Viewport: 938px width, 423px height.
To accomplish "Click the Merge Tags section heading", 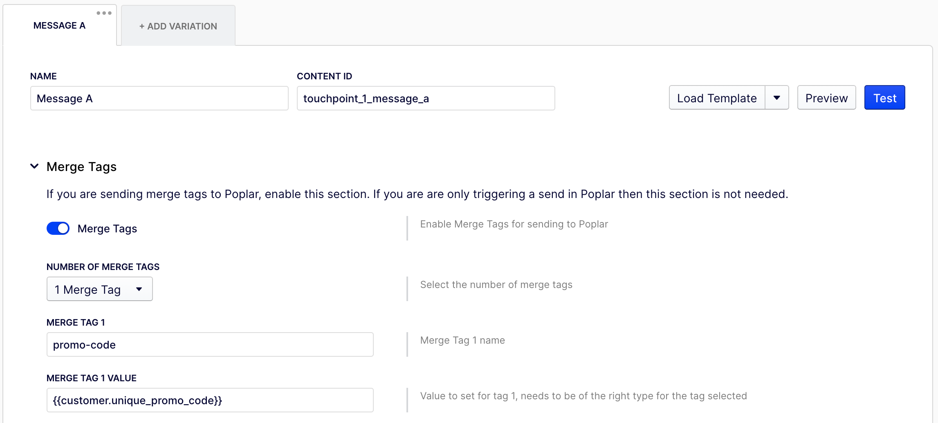I will [81, 166].
